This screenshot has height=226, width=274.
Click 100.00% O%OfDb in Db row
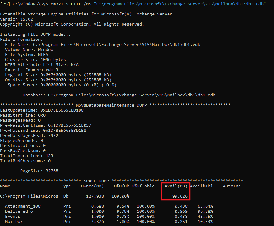[x=120, y=196]
